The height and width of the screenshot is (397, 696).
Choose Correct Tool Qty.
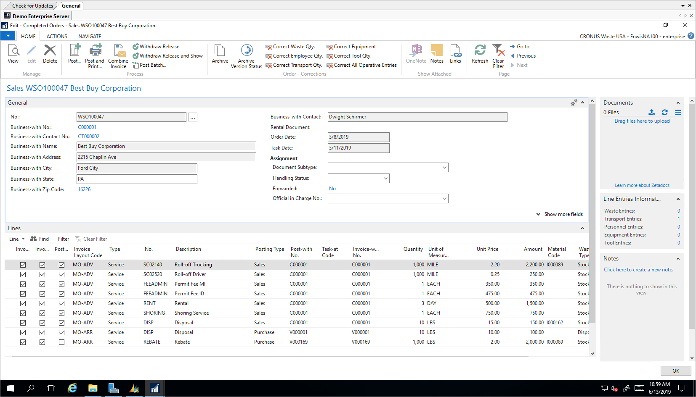(x=349, y=56)
